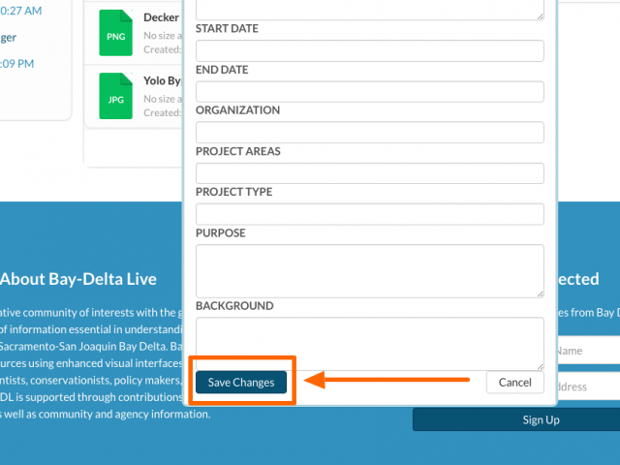620x465 pixels.
Task: Focus the End Date field
Action: (369, 91)
